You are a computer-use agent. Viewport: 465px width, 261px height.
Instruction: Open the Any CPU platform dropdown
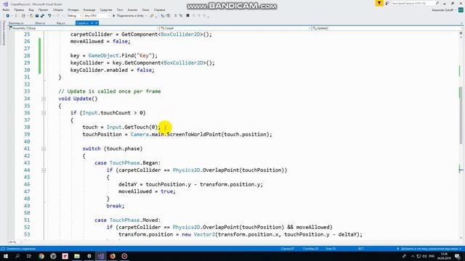97,16
